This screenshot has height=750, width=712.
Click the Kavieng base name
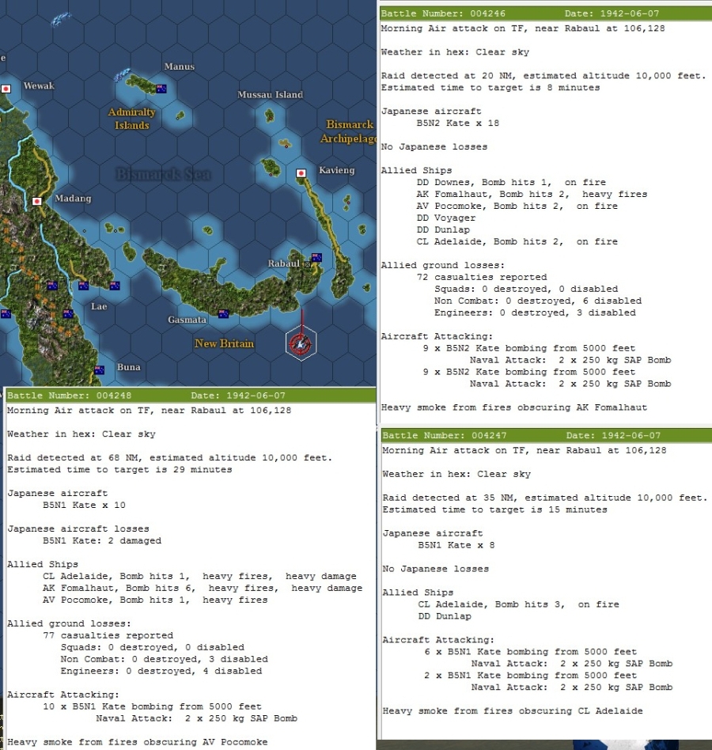click(x=337, y=170)
